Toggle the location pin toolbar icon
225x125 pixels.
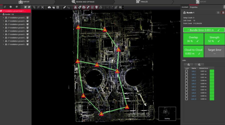click(x=96, y=7)
